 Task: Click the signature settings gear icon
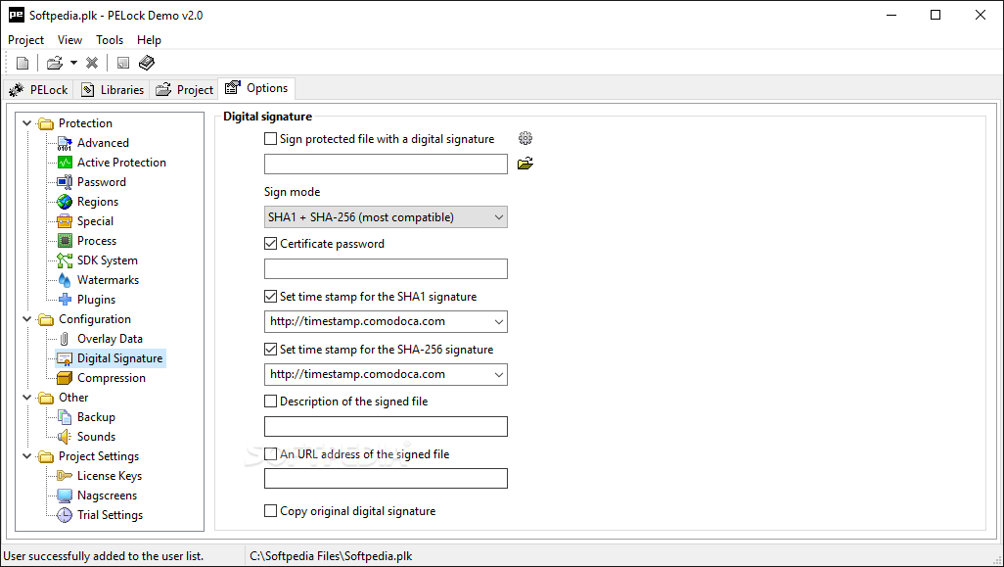tap(525, 138)
